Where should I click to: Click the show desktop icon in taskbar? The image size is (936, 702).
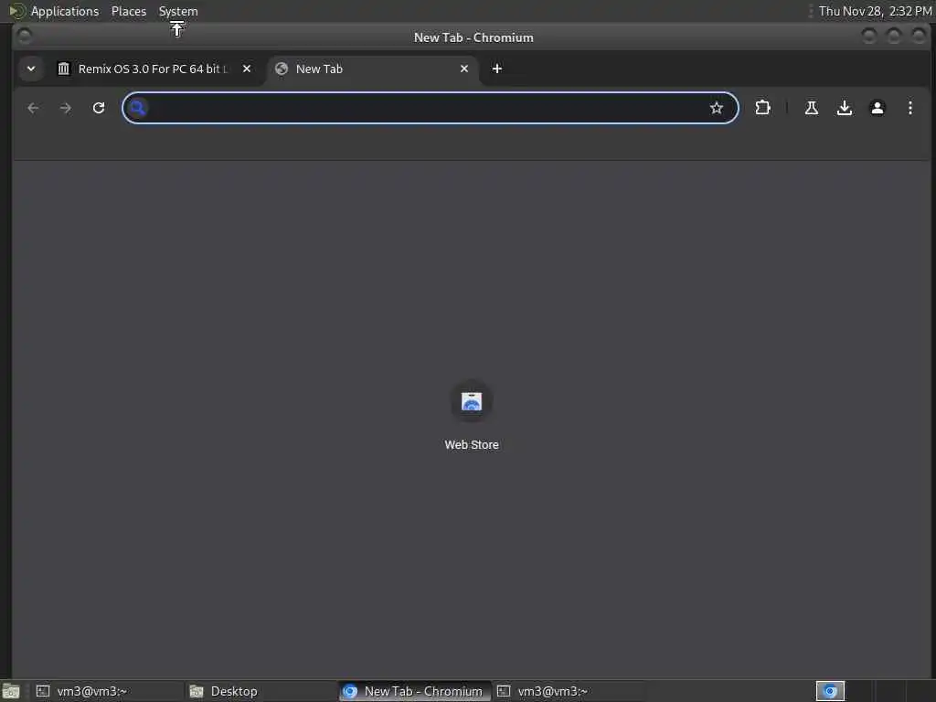tap(11, 691)
